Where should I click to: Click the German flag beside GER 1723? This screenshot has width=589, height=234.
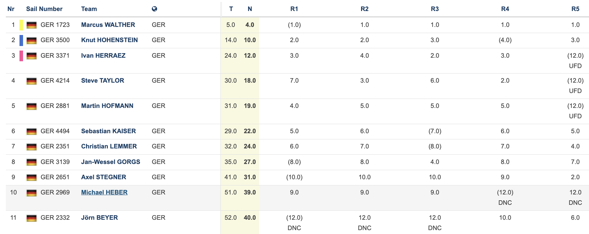click(31, 25)
